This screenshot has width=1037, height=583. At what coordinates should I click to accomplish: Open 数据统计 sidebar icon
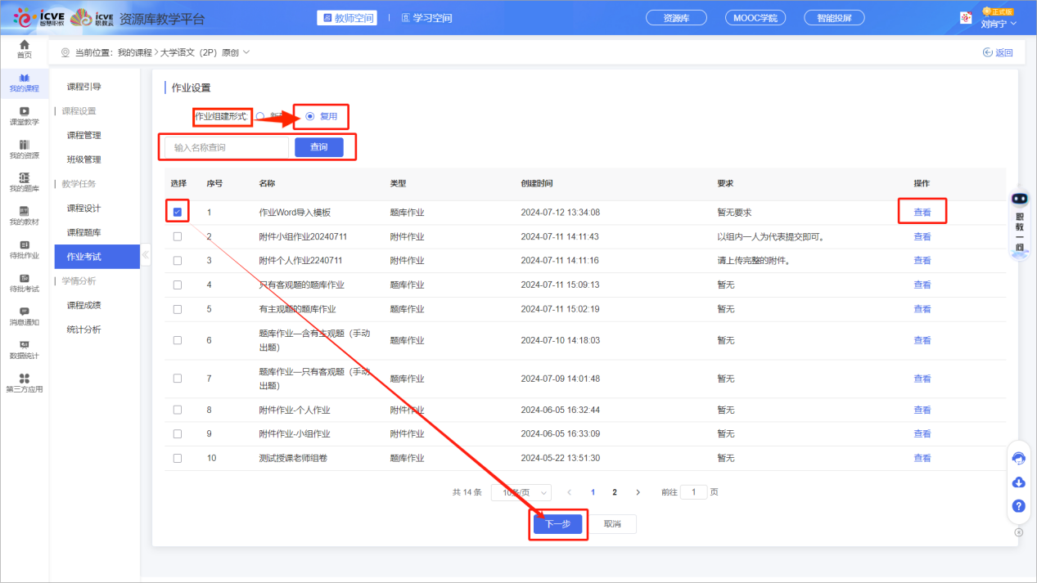25,349
